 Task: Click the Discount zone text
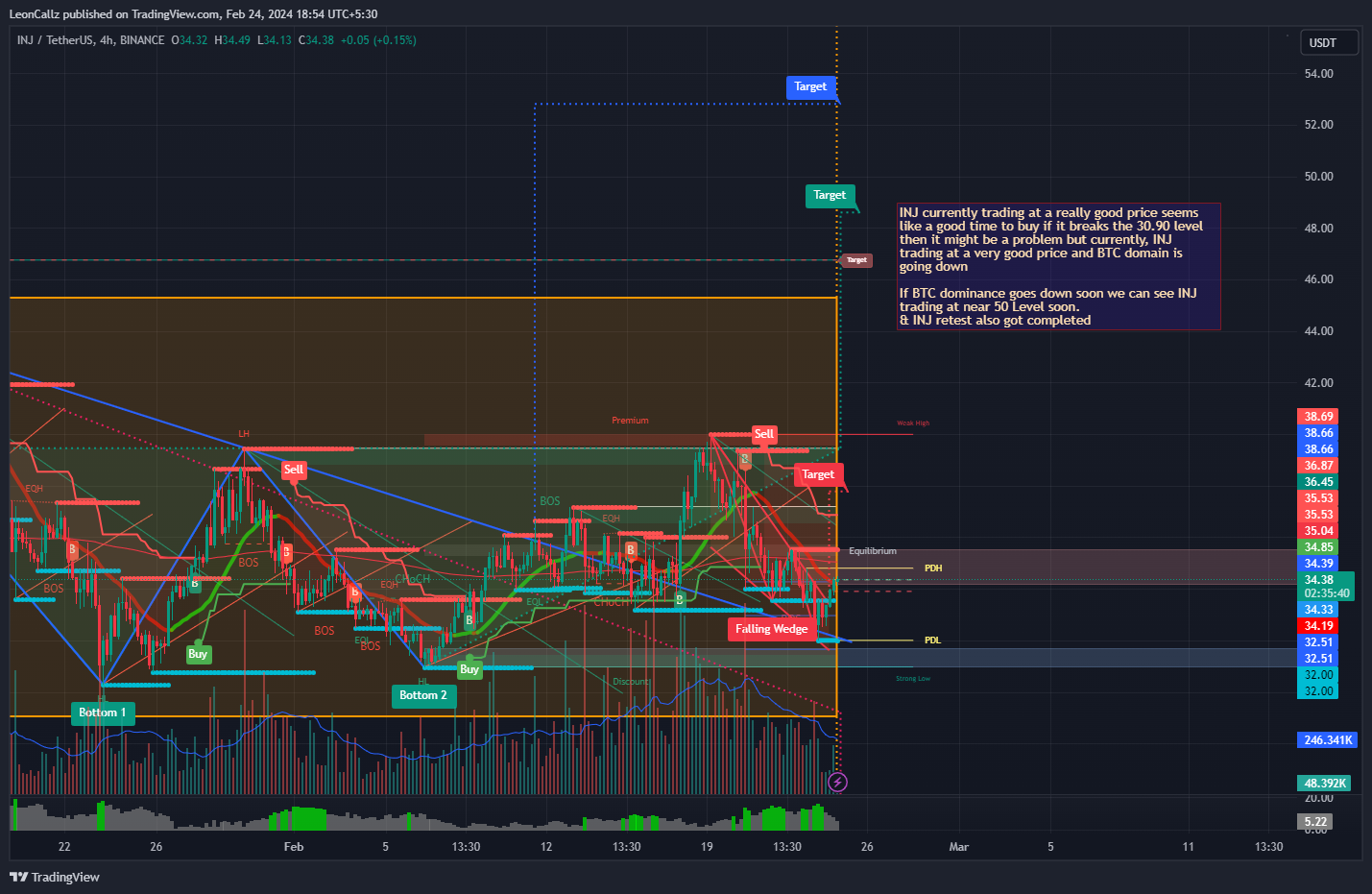(x=632, y=682)
